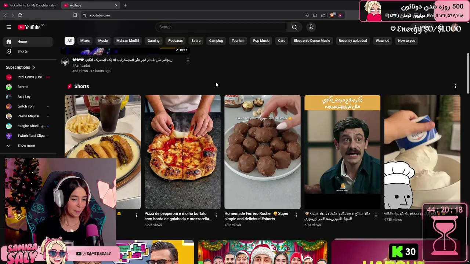Select the Mehran Modiri filter chip
Viewport: 470px width, 264px height.
pos(127,41)
